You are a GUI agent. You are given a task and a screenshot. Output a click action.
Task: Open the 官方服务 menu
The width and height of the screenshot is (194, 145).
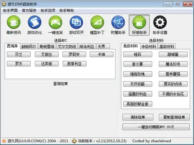[29, 10]
